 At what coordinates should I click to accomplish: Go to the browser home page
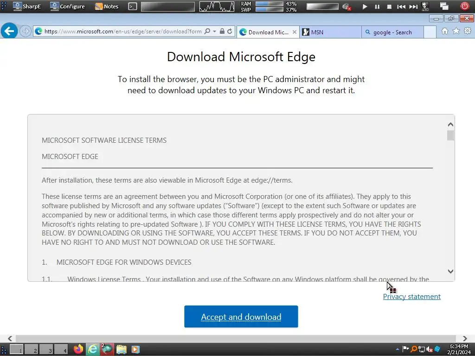[x=445, y=31]
